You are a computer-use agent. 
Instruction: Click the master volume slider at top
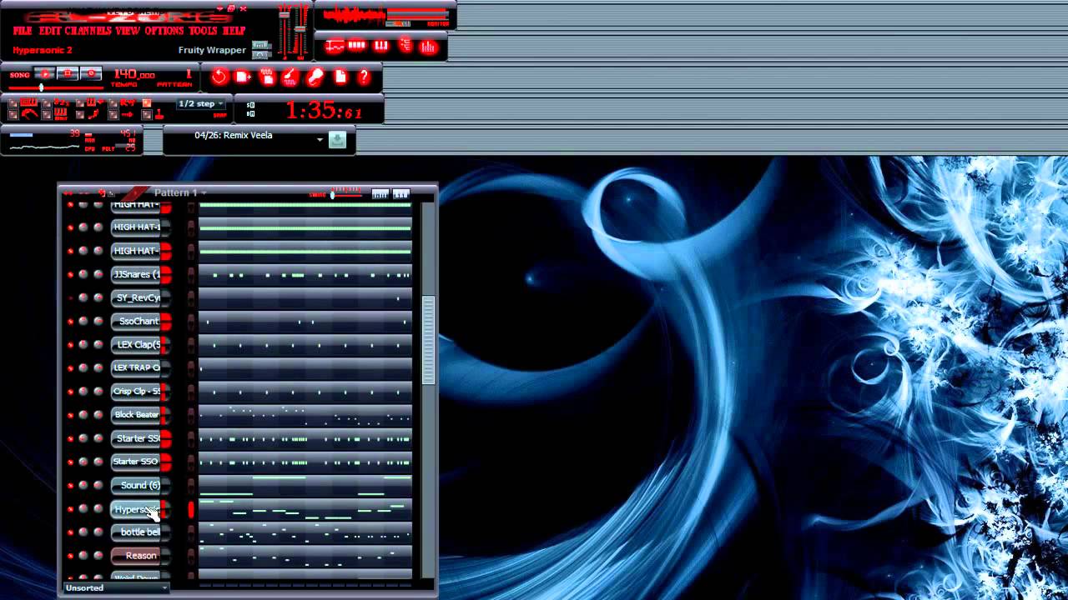284,30
